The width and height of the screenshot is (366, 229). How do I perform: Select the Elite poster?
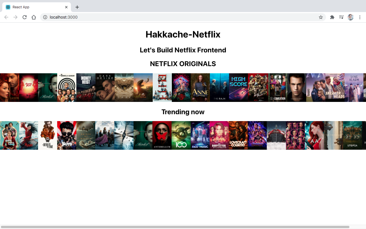tap(162, 88)
